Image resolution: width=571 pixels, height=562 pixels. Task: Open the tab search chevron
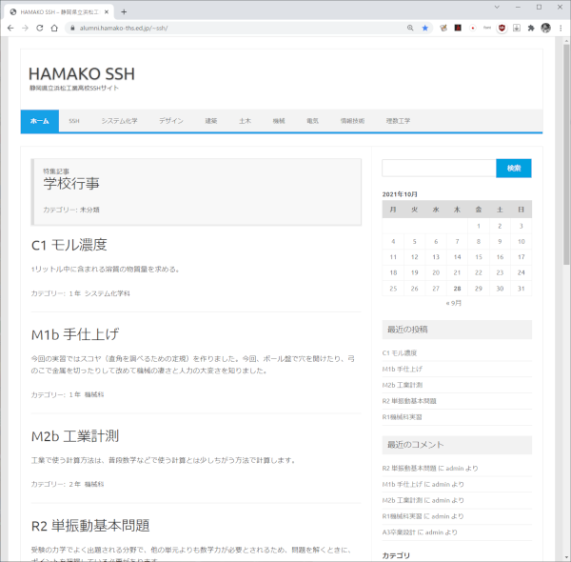[497, 7]
